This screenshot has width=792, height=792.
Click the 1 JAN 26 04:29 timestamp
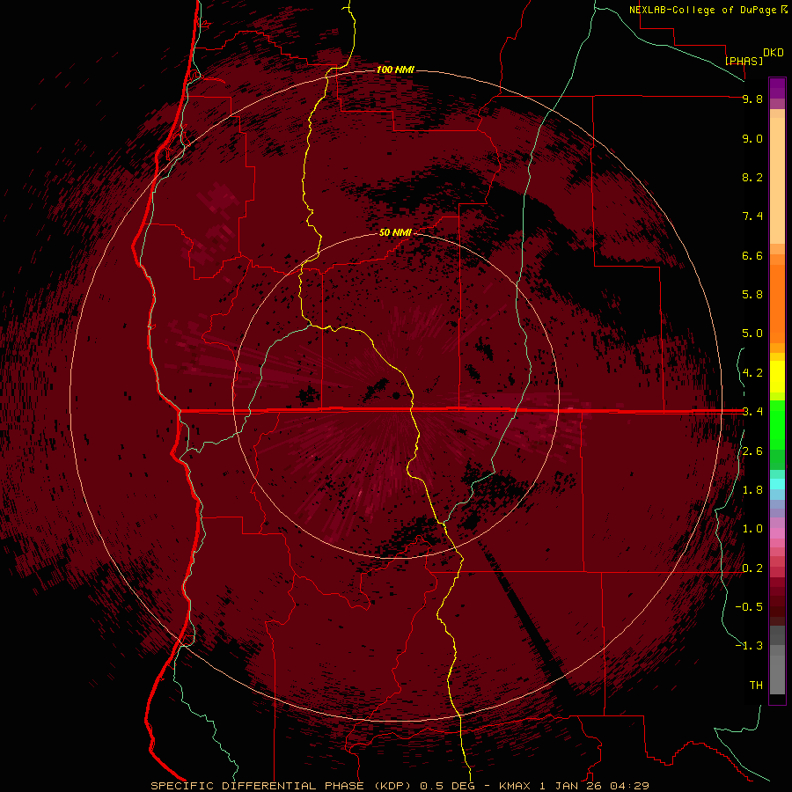[x=594, y=786]
